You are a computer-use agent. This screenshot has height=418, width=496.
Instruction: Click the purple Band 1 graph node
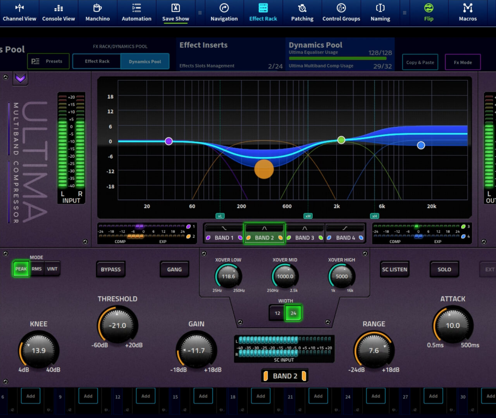point(169,141)
